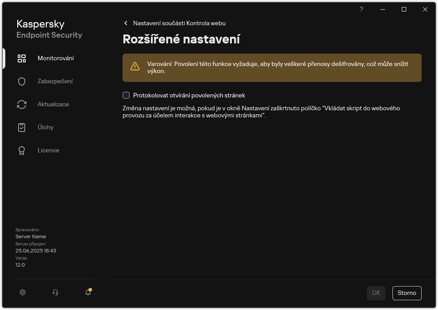This screenshot has height=310, width=438.
Task: Open the settings gear icon at bottom
Action: coord(22,292)
